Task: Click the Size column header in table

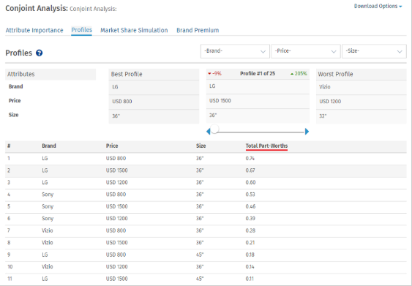Action: (201, 146)
